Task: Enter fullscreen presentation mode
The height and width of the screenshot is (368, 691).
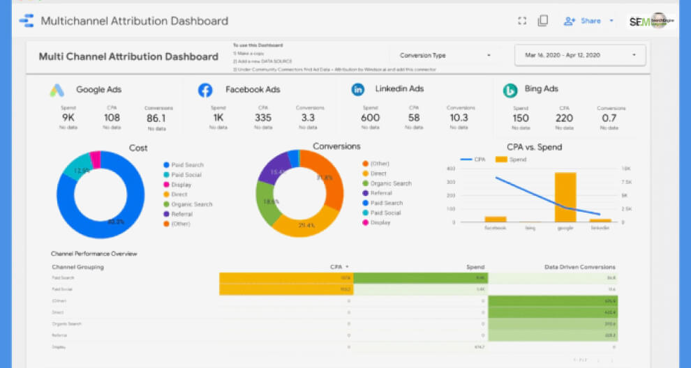Action: click(521, 21)
